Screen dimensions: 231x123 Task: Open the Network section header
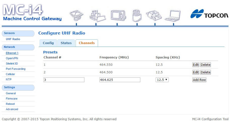click(18, 47)
